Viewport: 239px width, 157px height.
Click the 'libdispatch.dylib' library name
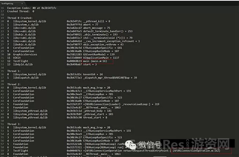coord(26,78)
